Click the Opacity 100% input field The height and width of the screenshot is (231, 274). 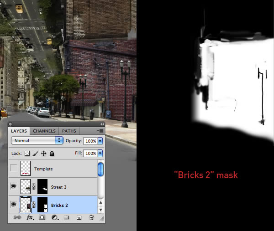[x=91, y=141]
